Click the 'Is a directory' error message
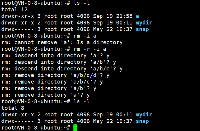 pyautogui.click(x=99, y=43)
